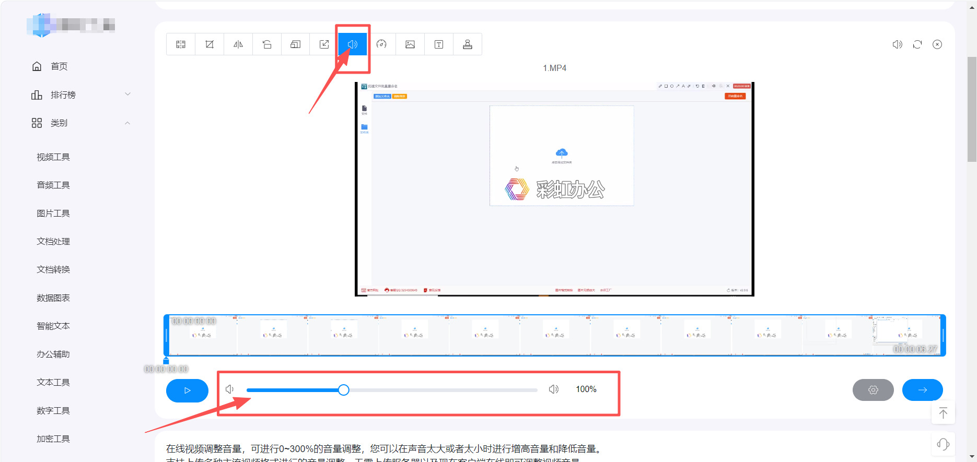The image size is (977, 462).
Task: Open 文档转换 category
Action: (53, 270)
